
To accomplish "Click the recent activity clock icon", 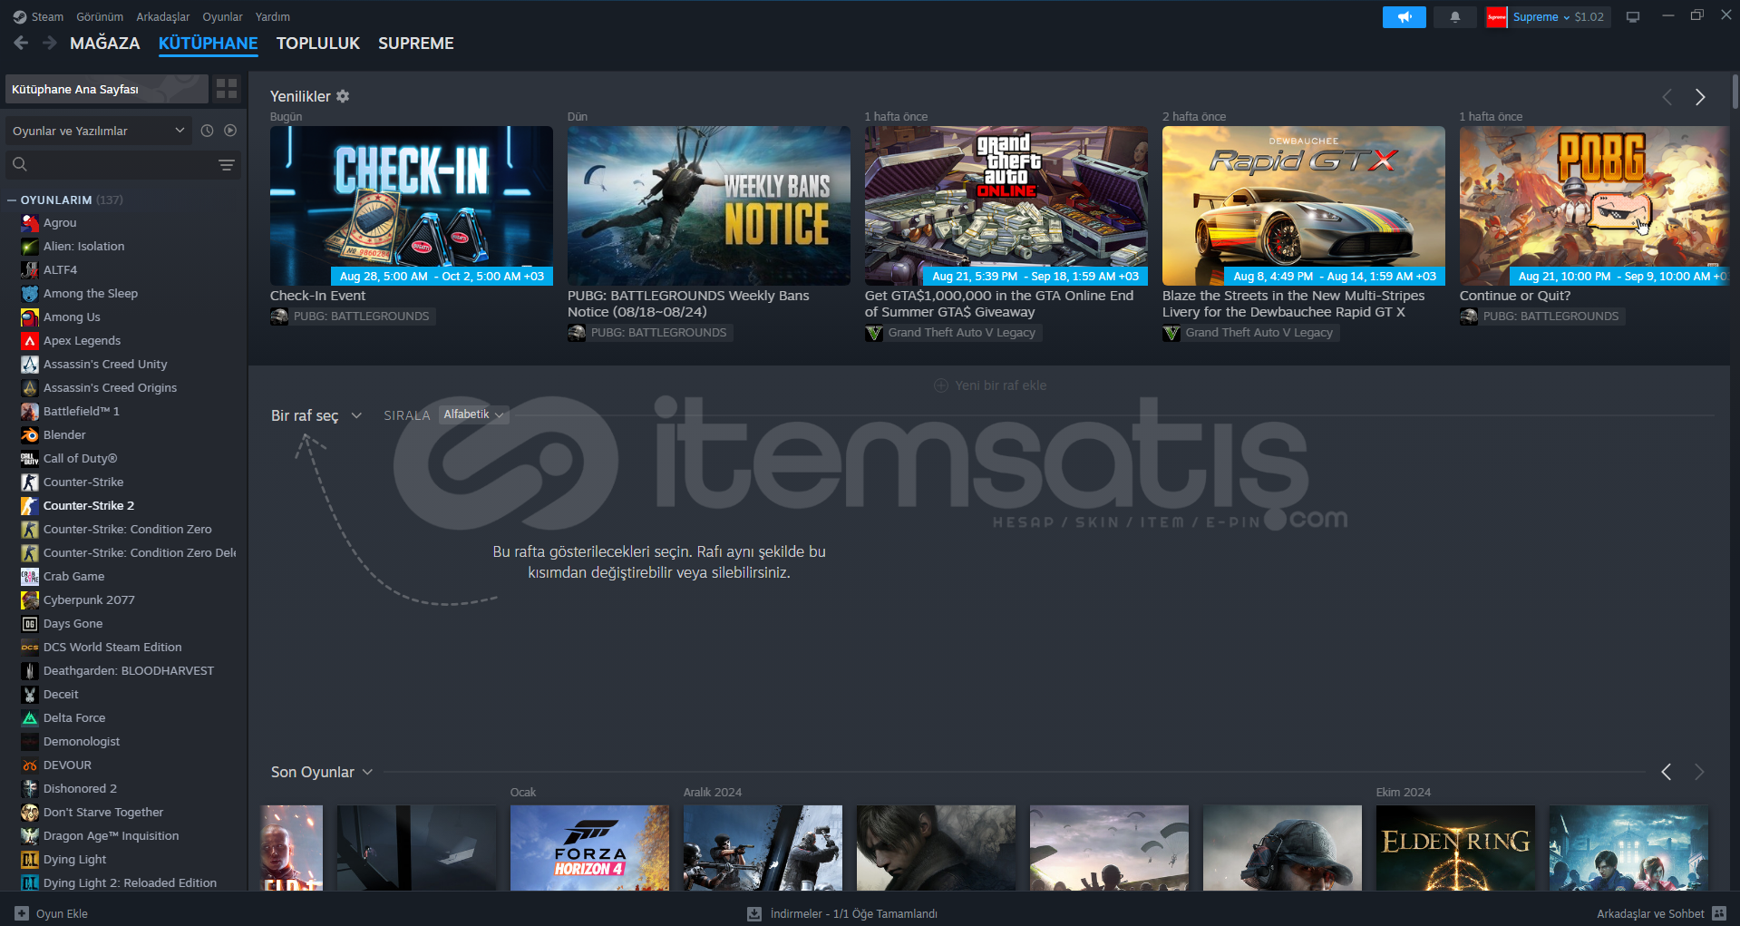I will (x=207, y=131).
